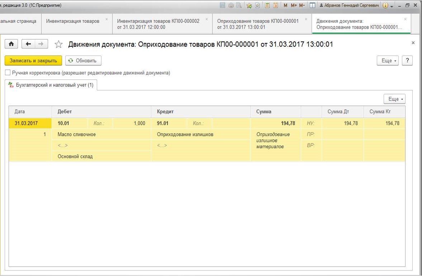Click debit account 10.01 cell
The image size is (422, 276).
[70, 123]
